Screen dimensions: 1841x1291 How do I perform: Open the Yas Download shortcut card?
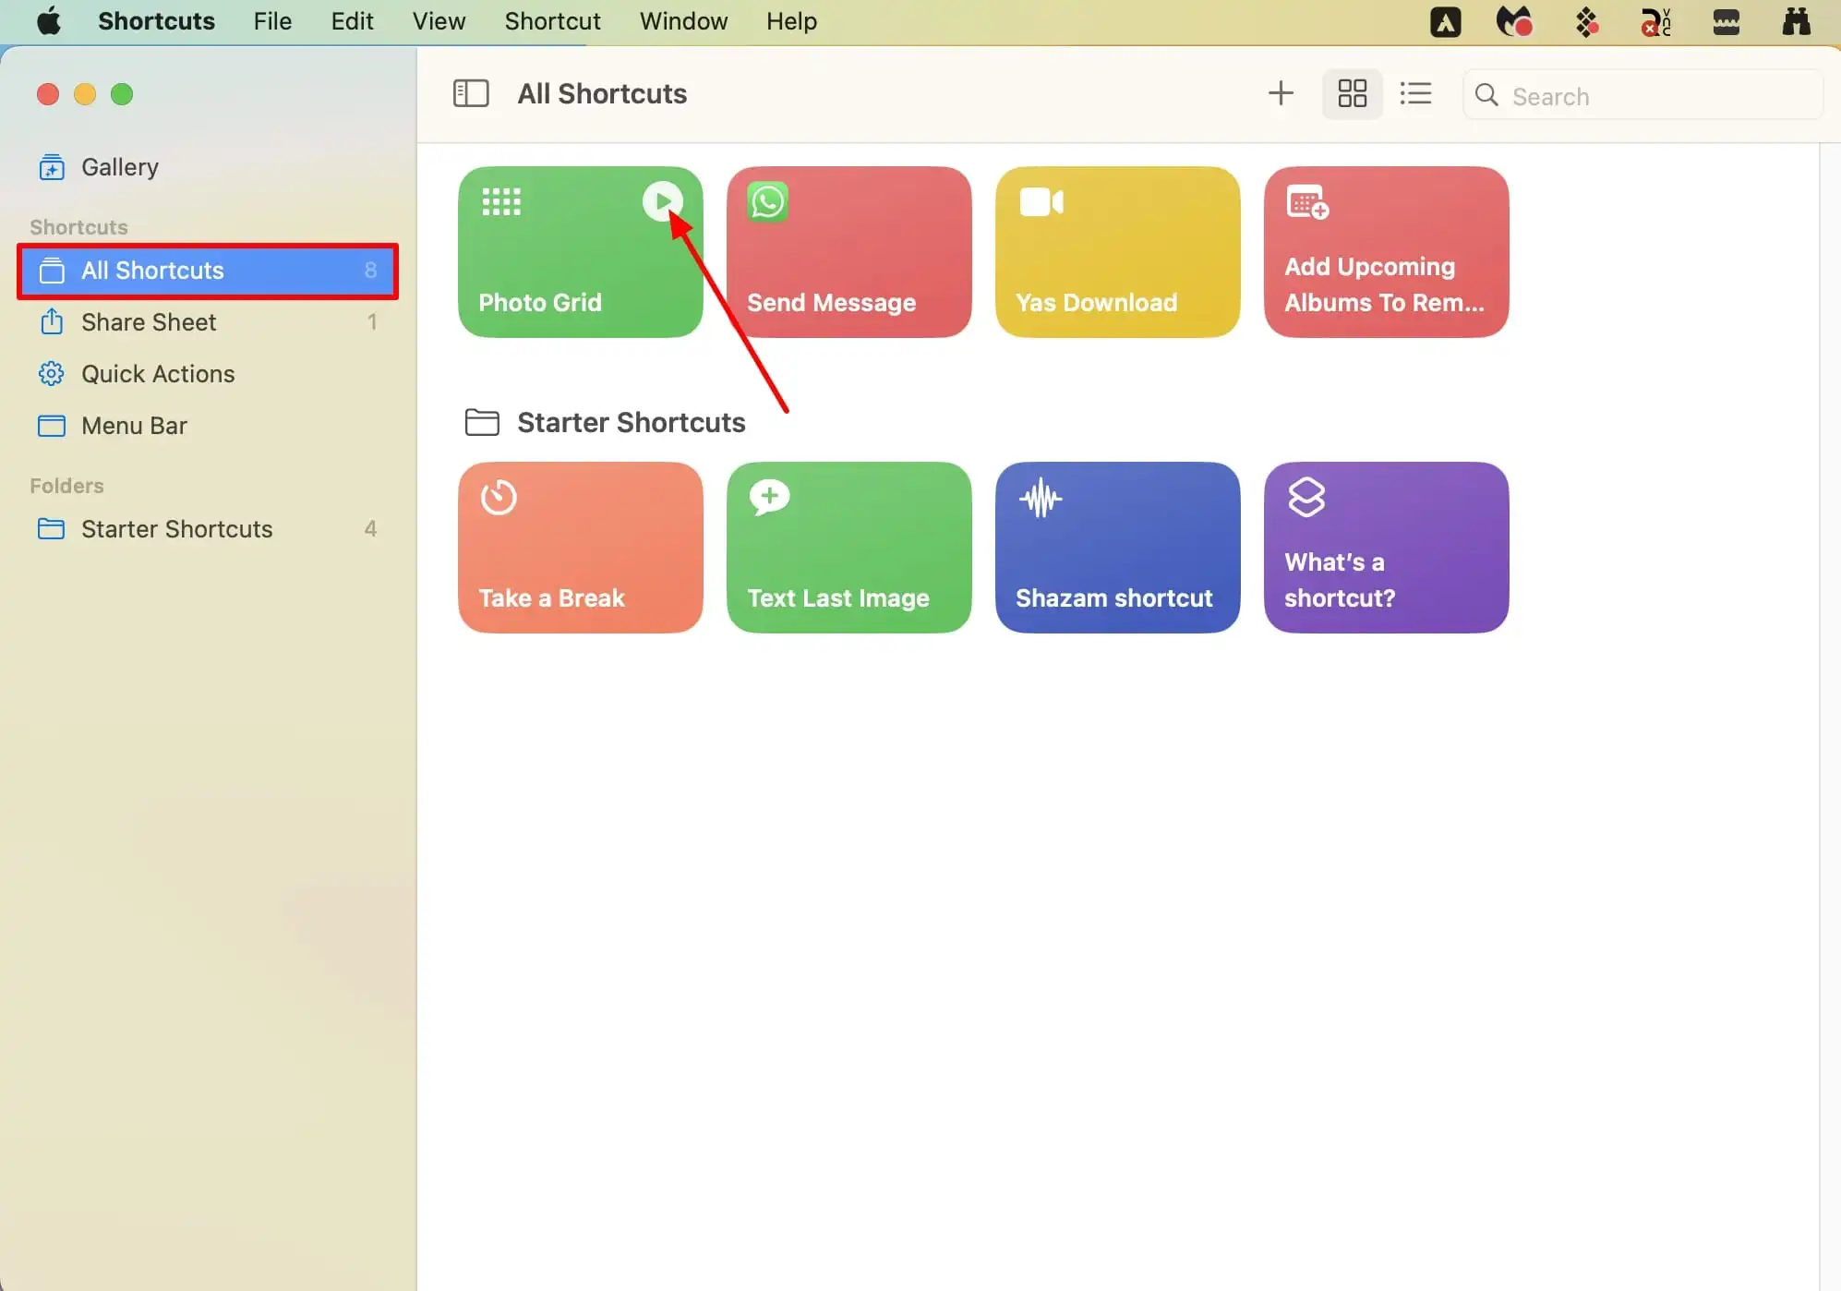(x=1118, y=252)
